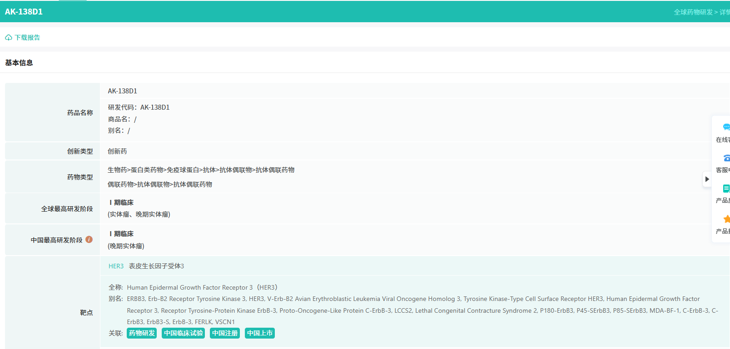Open the HER3 target link

(116, 266)
